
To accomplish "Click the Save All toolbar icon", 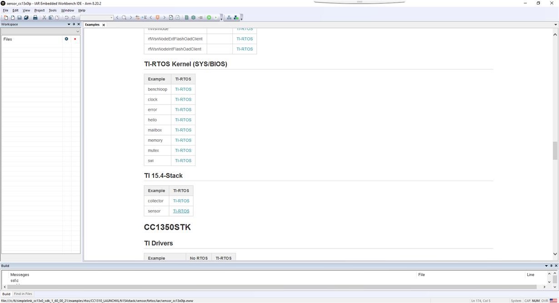I will click(26, 17).
